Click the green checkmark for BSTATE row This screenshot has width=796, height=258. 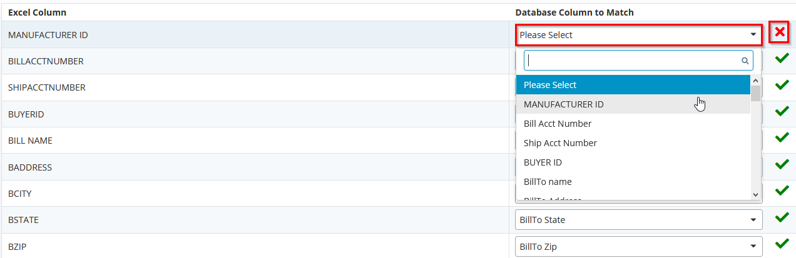[x=782, y=217]
